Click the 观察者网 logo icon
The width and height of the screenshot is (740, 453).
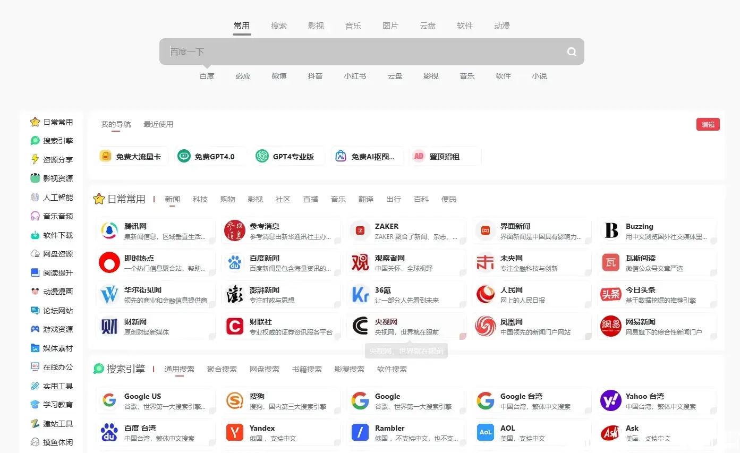coord(360,263)
